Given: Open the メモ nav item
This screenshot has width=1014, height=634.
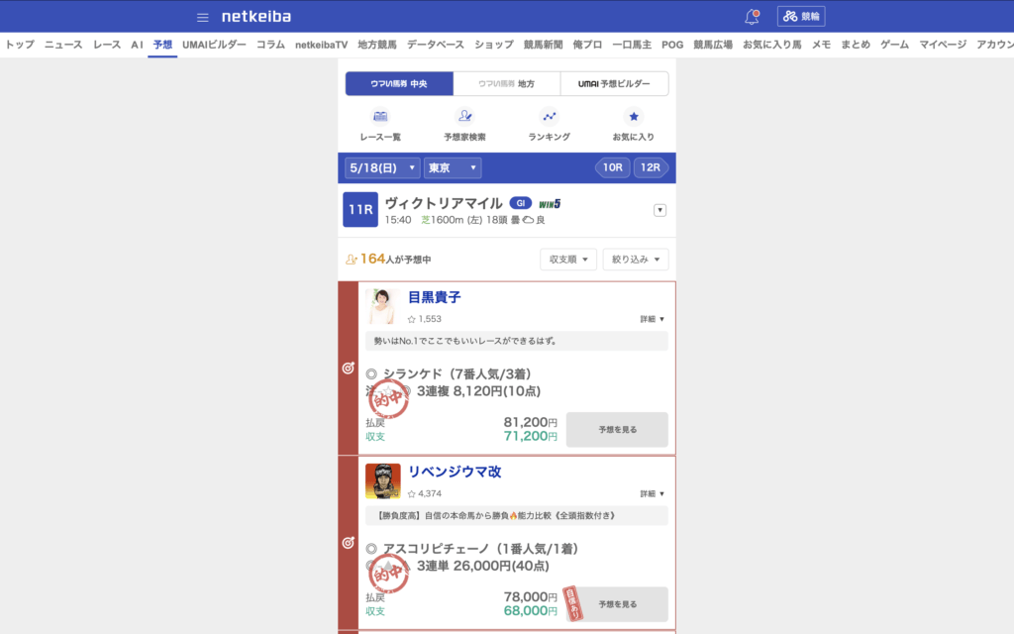Looking at the screenshot, I should coord(821,45).
